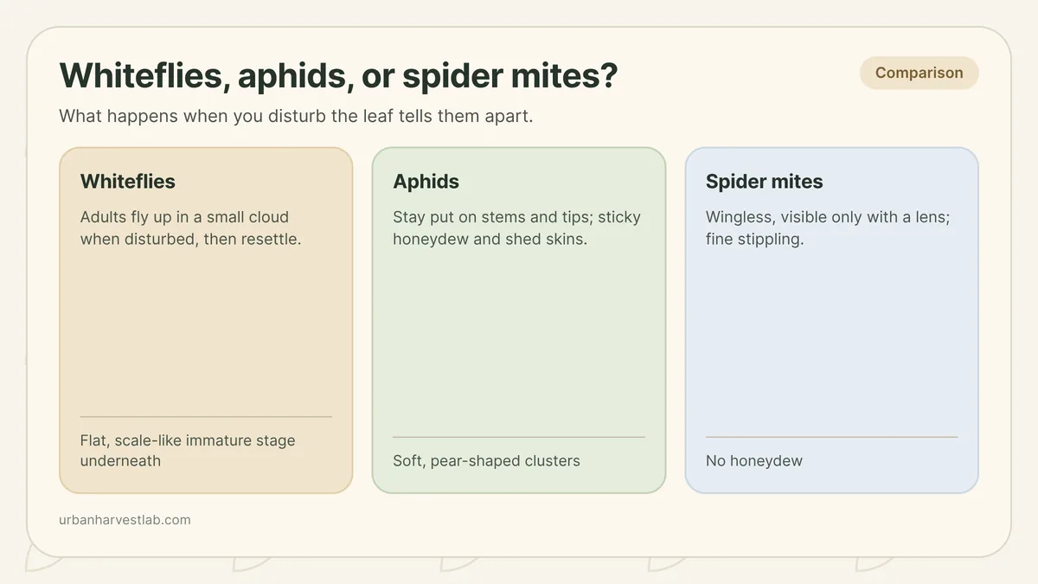Image resolution: width=1038 pixels, height=584 pixels.
Task: Click the divider line in Spider mites card
Action: pos(831,437)
